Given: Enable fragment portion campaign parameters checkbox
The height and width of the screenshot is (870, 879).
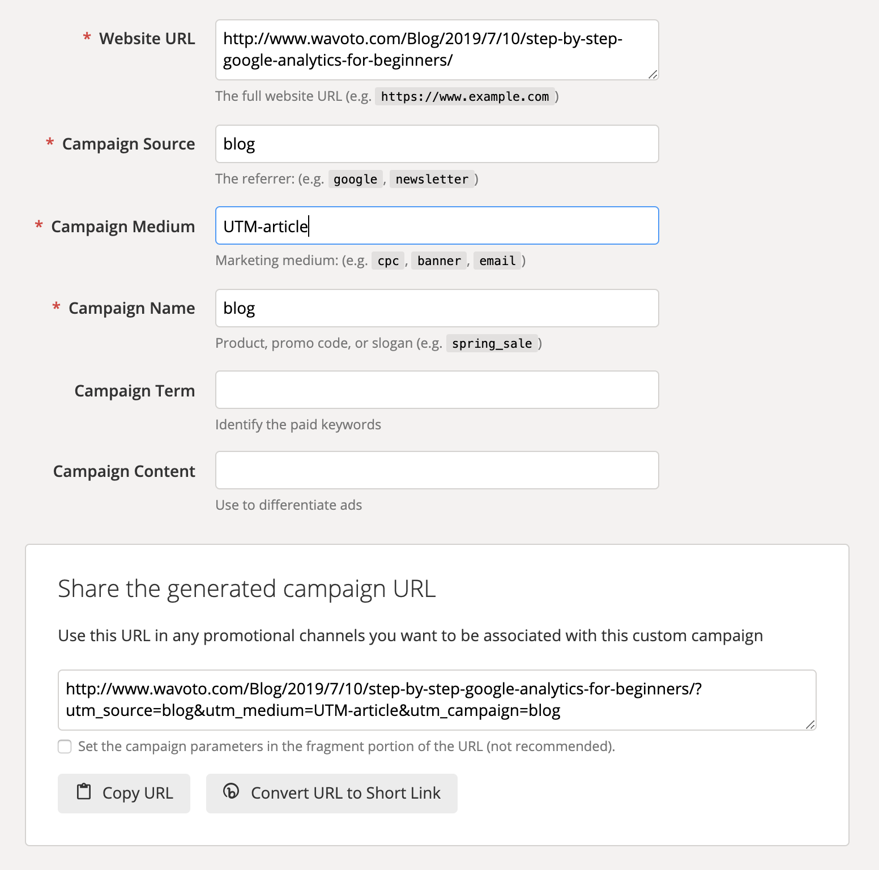Looking at the screenshot, I should click(x=65, y=747).
